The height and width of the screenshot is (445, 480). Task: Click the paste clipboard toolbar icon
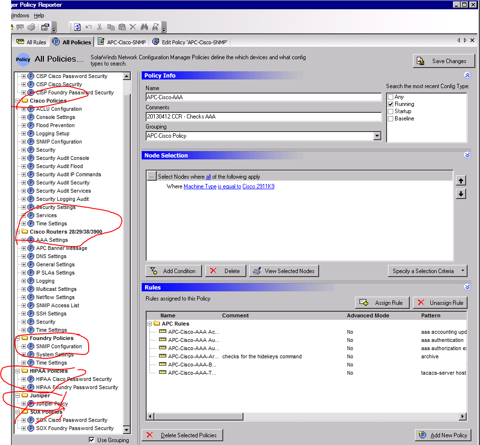click(x=122, y=27)
